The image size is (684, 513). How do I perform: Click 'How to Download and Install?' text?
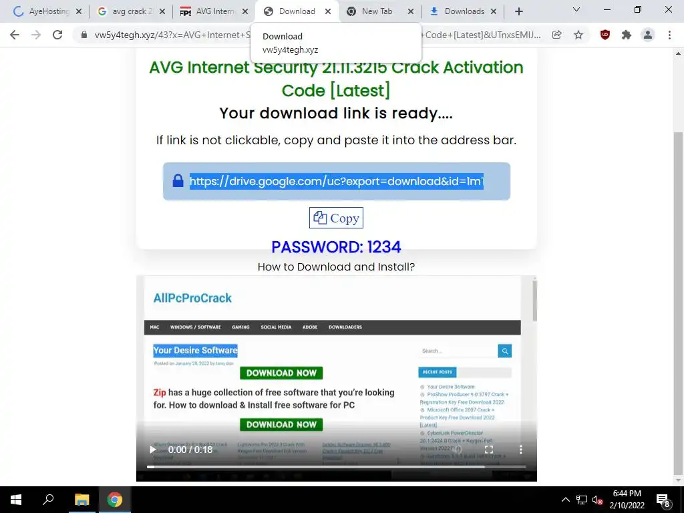tap(336, 267)
